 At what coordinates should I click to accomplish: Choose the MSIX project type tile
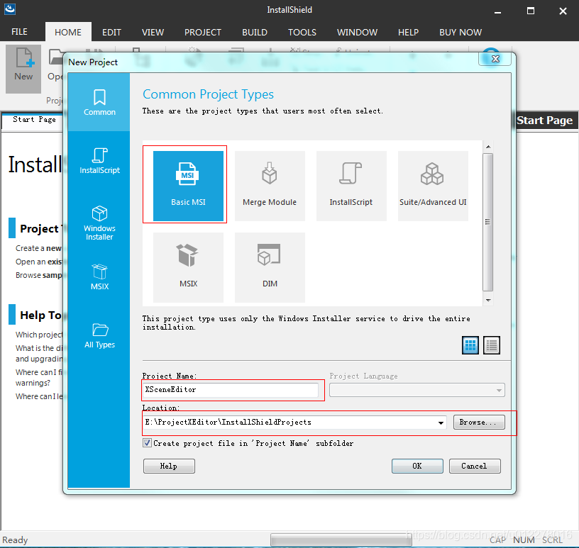[188, 267]
